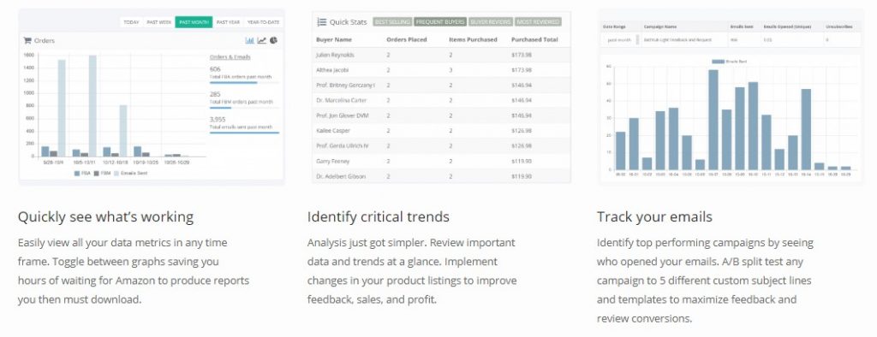Select the YEAR-TO-DATE time range
877x337 pixels.
pos(262,21)
